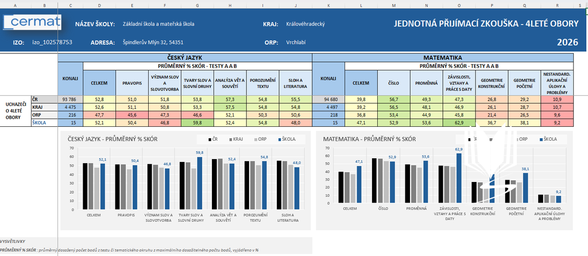
Task: Select the Czech language chart title
Action: (x=113, y=139)
